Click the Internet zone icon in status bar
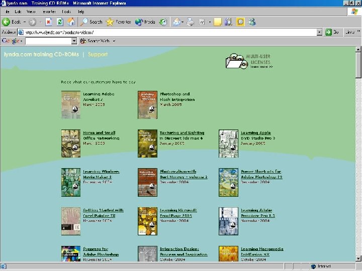The image size is (362, 271). pyautogui.click(x=314, y=266)
